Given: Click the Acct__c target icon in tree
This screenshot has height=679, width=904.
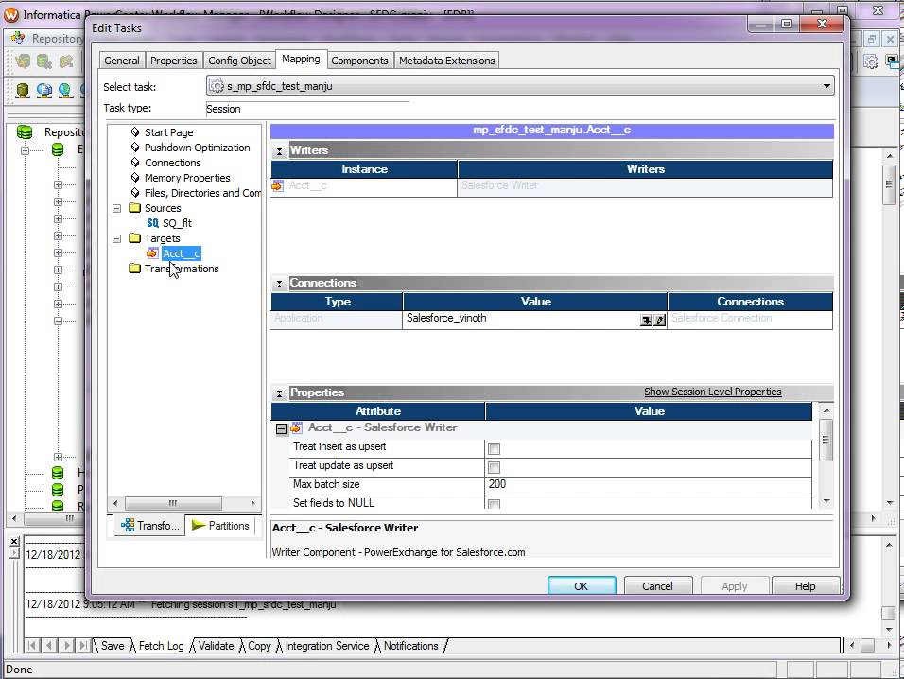Looking at the screenshot, I should (x=152, y=253).
